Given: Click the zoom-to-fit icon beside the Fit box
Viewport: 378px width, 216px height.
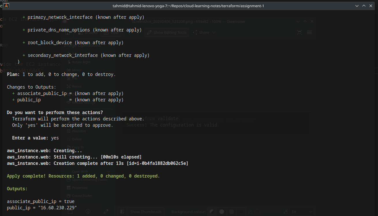Looking at the screenshot, I should point(285,212).
